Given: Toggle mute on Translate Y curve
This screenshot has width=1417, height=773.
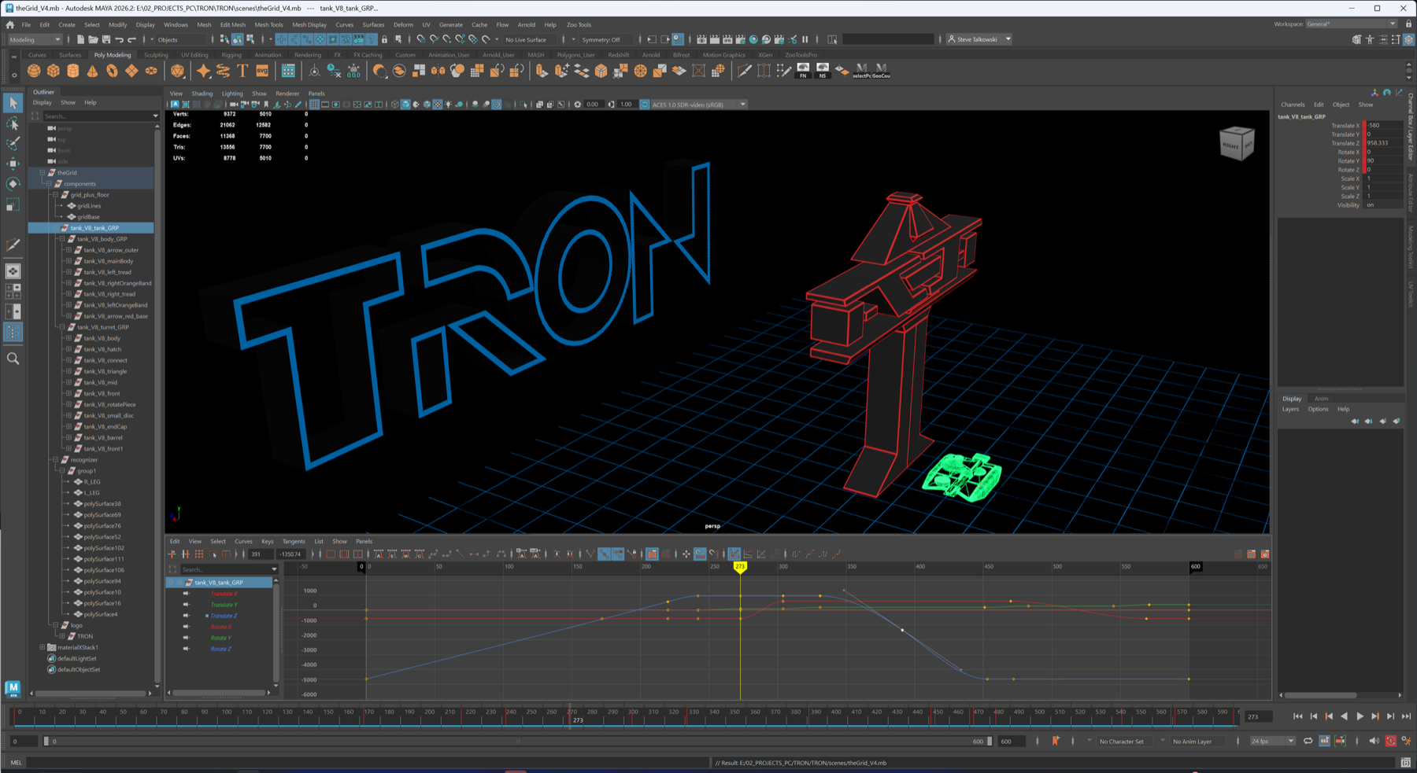Looking at the screenshot, I should coord(187,605).
